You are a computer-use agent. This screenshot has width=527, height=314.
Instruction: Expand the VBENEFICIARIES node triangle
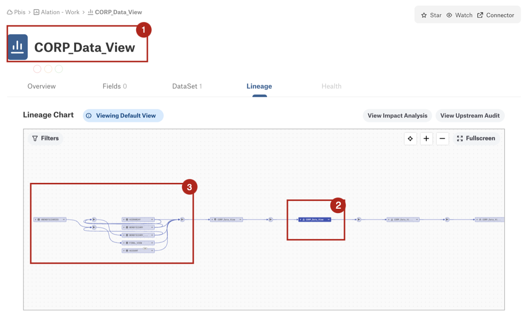point(36,219)
